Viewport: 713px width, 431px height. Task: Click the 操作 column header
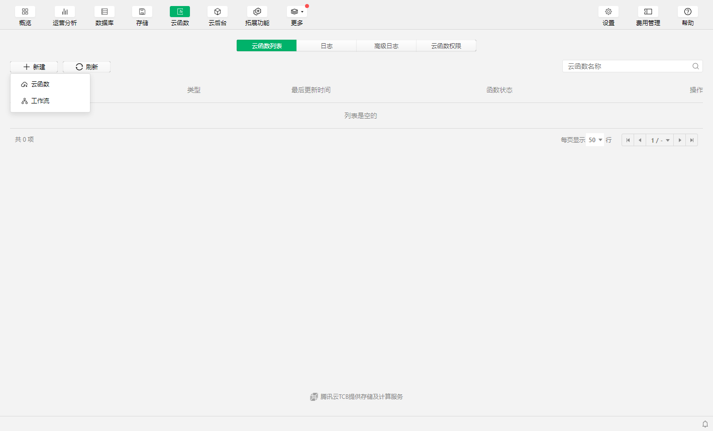(x=696, y=90)
